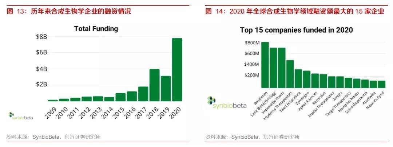
Task: Click the 2020 bar in Total Funding chart
Action: tap(177, 69)
